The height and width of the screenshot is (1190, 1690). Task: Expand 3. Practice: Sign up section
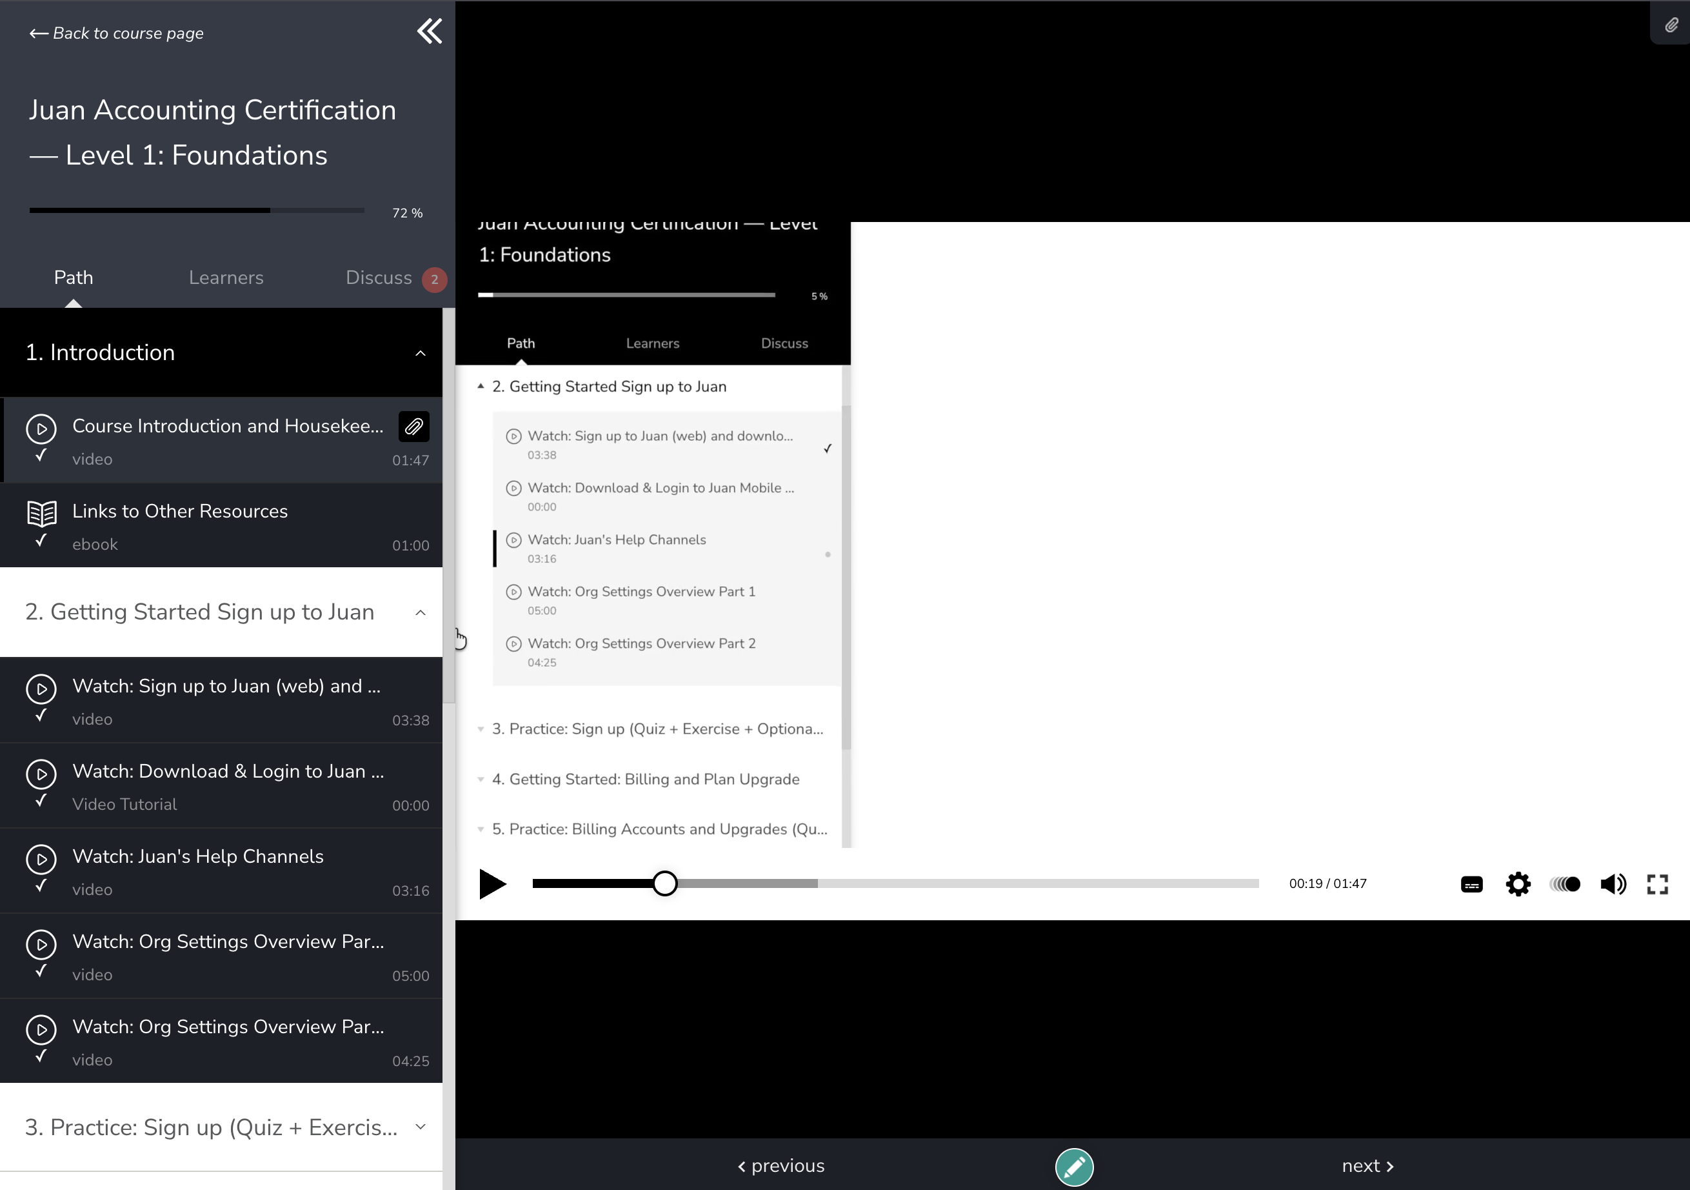click(x=421, y=1127)
